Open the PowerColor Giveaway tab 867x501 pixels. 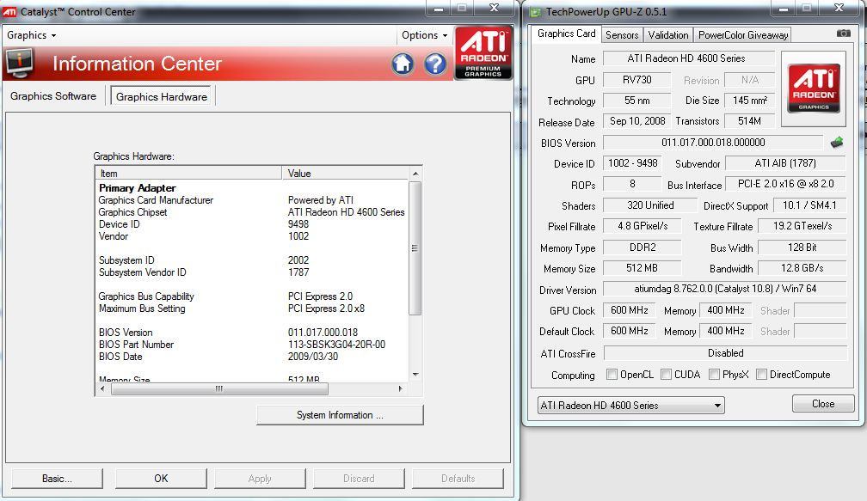point(742,34)
